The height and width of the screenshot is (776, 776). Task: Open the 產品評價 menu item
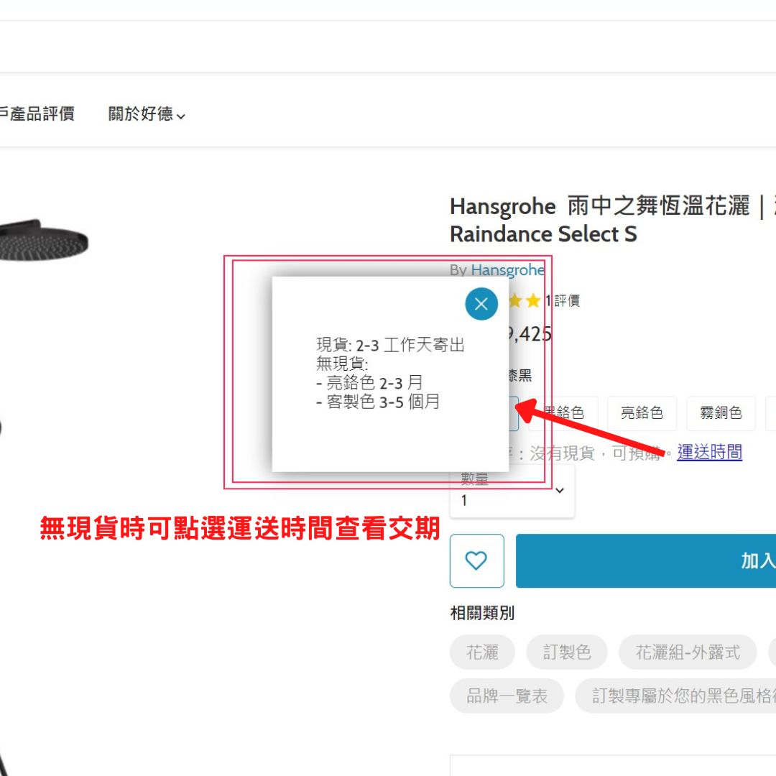tap(37, 114)
